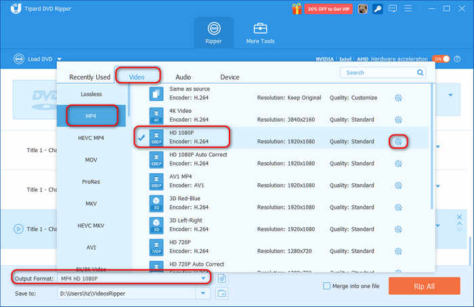Open settings gear for HD 1080P
This screenshot has width=474, height=307.
pos(398,141)
